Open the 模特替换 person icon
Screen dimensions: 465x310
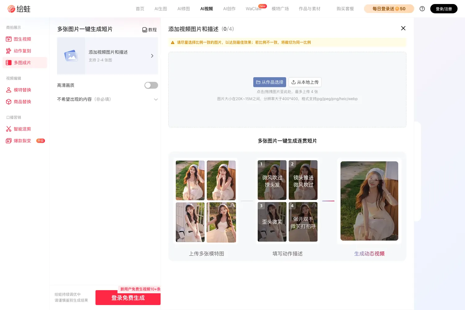9,90
